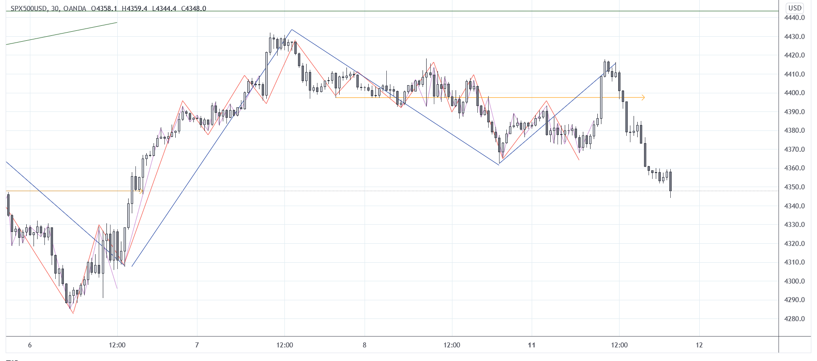Select the green horizontal line at chart top
The width and height of the screenshot is (817, 361).
pyautogui.click(x=392, y=11)
